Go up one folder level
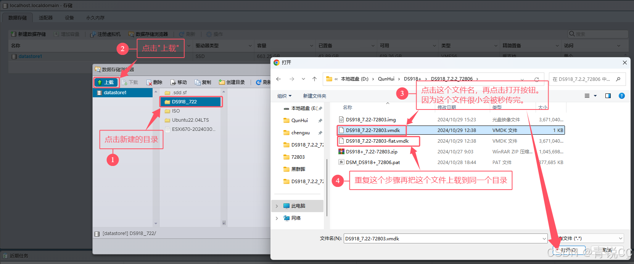 (314, 79)
